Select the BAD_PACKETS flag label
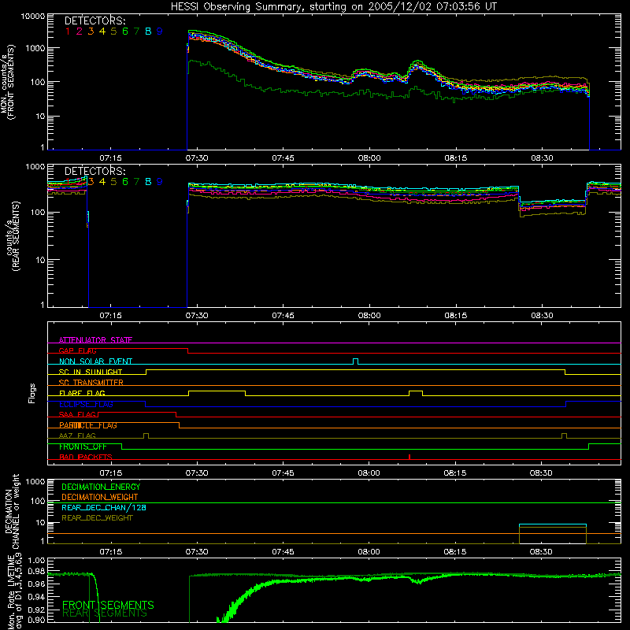This screenshot has height=630, width=630. click(x=86, y=457)
